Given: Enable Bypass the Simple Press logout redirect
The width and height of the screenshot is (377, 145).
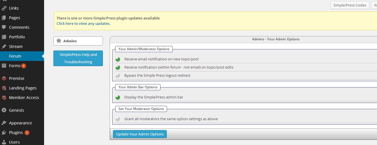Looking at the screenshot, I should 118,76.
